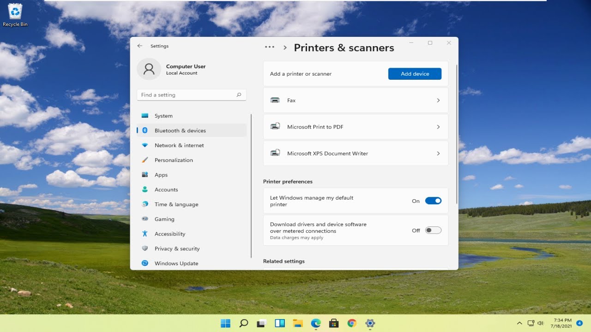The width and height of the screenshot is (591, 332).
Task: Enable download drivers over metered connections
Action: 433,230
